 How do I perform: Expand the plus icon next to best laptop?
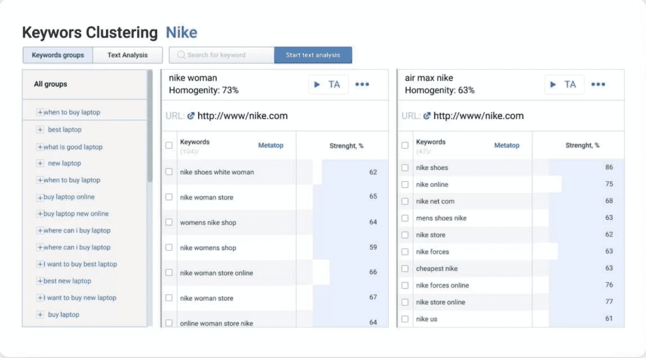pos(40,130)
